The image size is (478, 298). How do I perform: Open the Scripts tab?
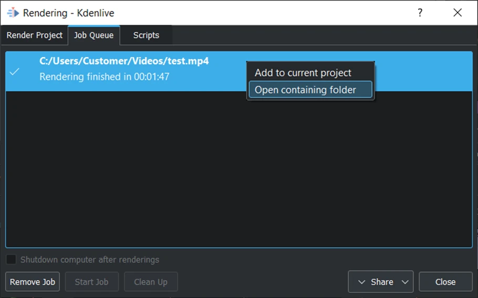[x=146, y=35]
